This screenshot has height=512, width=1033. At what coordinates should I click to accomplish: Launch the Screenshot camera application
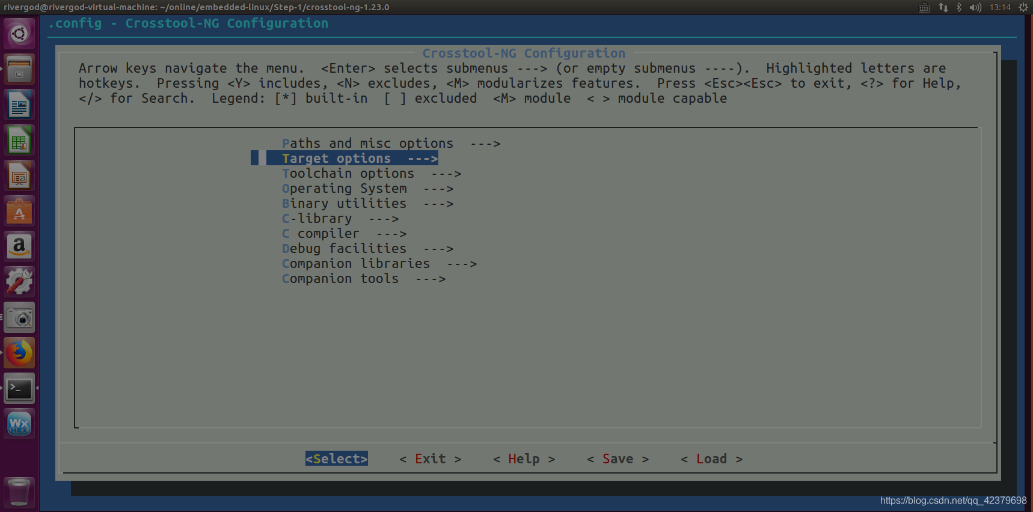pyautogui.click(x=19, y=317)
